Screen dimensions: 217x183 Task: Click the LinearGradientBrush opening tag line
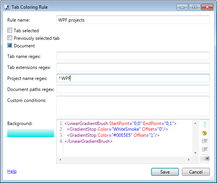pyautogui.click(x=120, y=124)
